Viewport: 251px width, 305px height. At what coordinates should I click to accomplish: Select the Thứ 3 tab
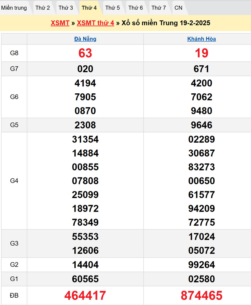[x=66, y=8]
